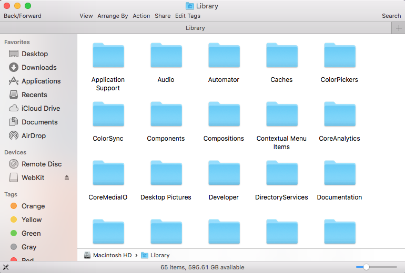The height and width of the screenshot is (273, 405).
Task: Open Applications in the sidebar
Action: tap(40, 81)
